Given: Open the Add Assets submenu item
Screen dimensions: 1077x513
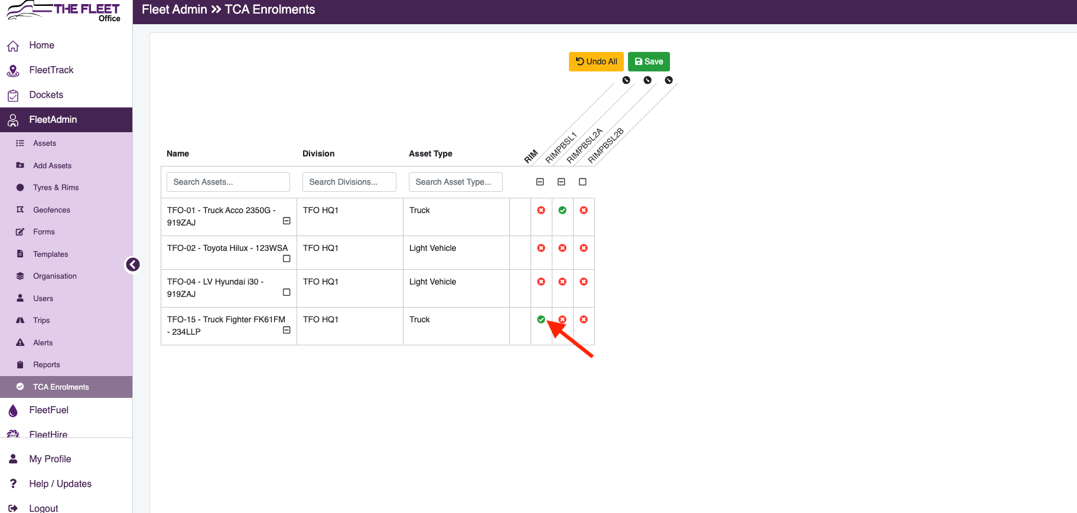Looking at the screenshot, I should coord(66,166).
